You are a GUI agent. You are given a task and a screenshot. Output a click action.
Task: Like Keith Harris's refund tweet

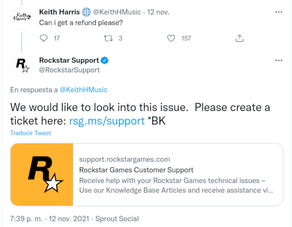[172, 38]
